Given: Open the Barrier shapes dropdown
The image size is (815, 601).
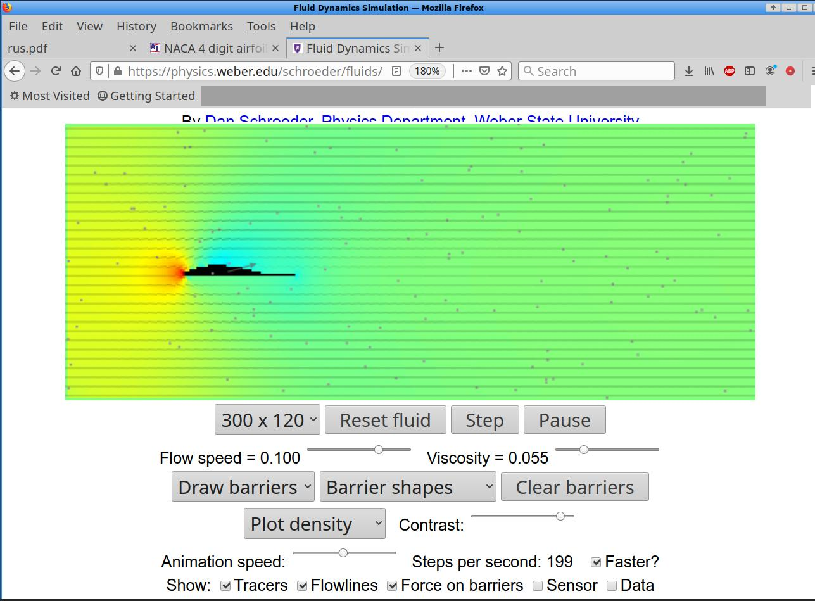Looking at the screenshot, I should 408,487.
